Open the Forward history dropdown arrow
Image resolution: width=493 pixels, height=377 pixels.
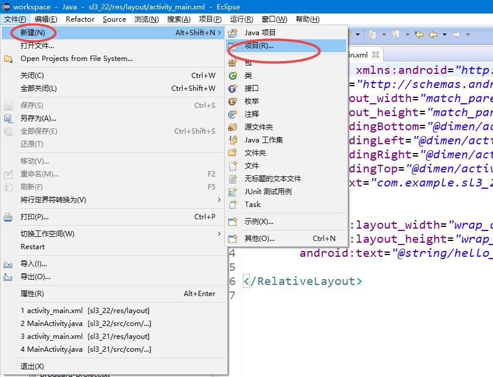pyautogui.click(x=468, y=35)
